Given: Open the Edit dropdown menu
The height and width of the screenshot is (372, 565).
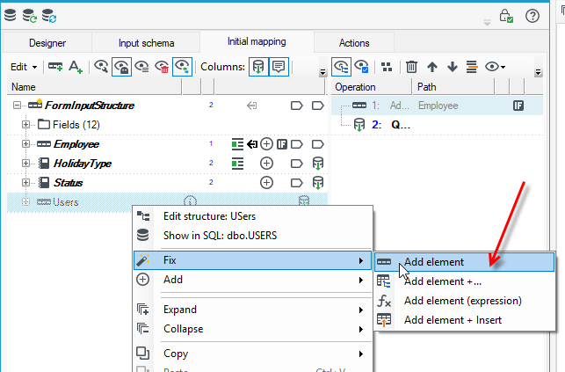Looking at the screenshot, I should click(24, 67).
